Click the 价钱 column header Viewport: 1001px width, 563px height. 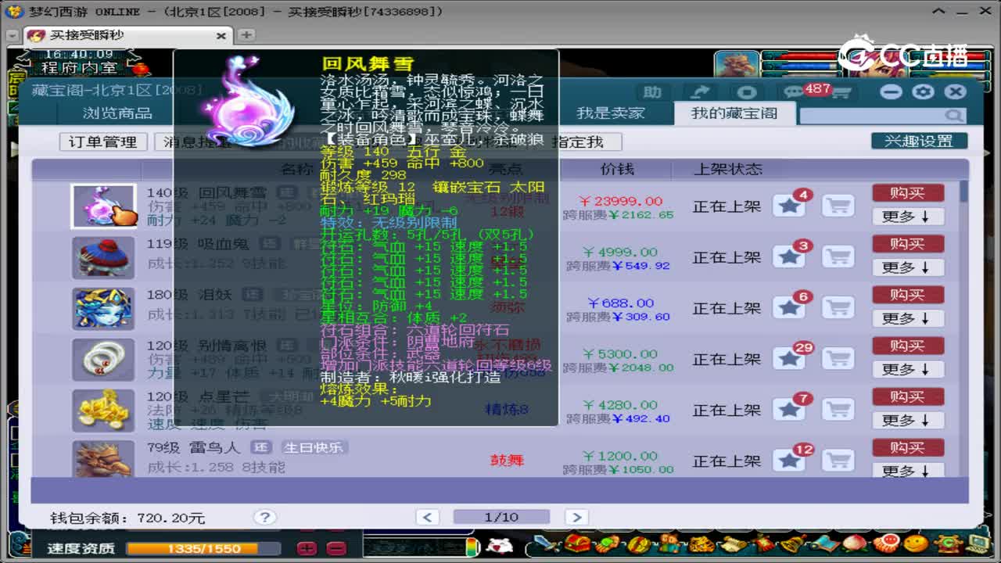click(617, 169)
